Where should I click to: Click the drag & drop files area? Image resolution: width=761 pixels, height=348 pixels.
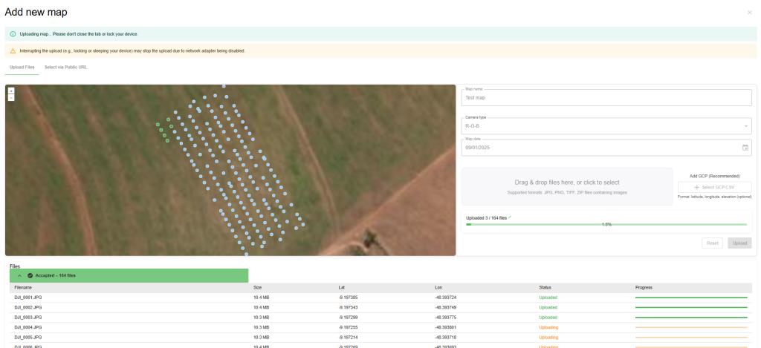pos(567,186)
